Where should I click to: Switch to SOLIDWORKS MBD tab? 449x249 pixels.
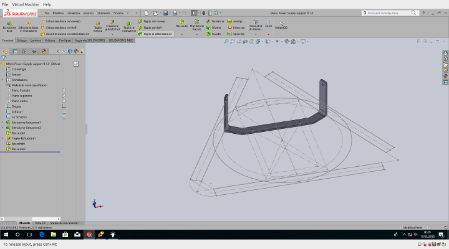pyautogui.click(x=121, y=40)
